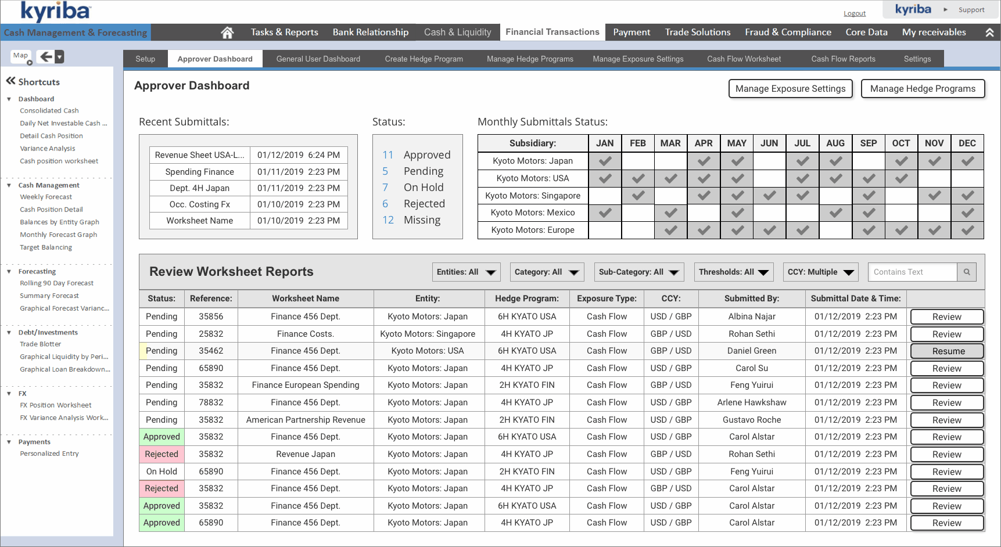Image resolution: width=1001 pixels, height=547 pixels.
Task: Toggle Kyoto Motors: Europe DEC checkmark
Action: point(967,230)
